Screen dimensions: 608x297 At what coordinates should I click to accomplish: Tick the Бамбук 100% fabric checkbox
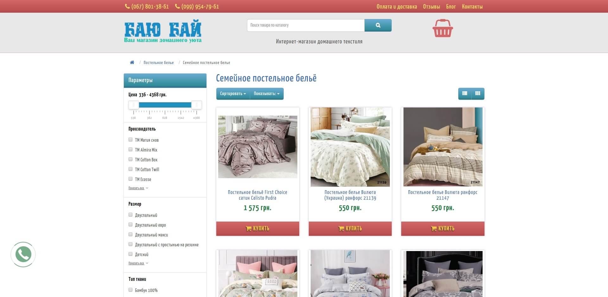tap(130, 290)
